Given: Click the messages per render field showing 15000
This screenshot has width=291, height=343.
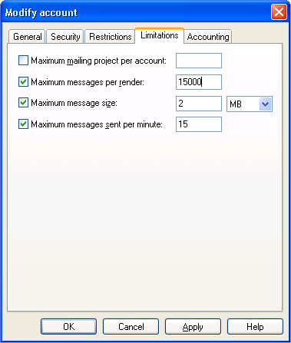Looking at the screenshot, I should click(199, 82).
